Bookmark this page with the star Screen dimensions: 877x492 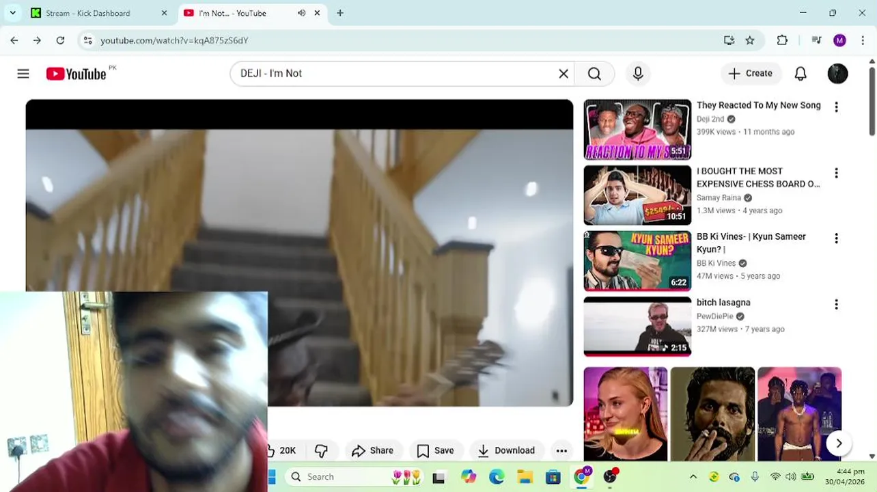coord(750,40)
